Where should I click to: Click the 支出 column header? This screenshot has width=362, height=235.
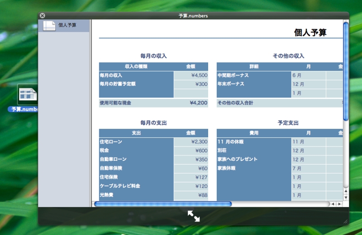point(136,133)
